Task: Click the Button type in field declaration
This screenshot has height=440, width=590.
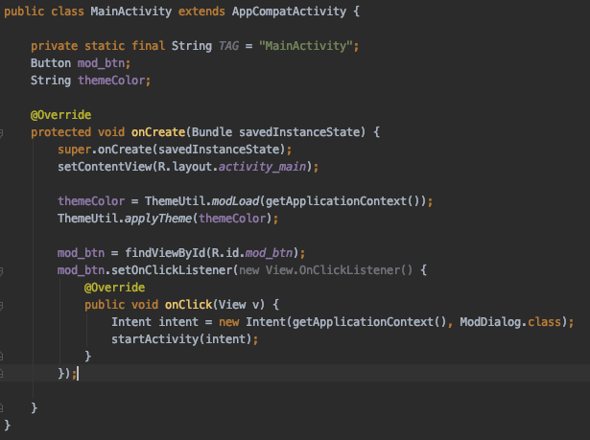Action: (x=51, y=63)
